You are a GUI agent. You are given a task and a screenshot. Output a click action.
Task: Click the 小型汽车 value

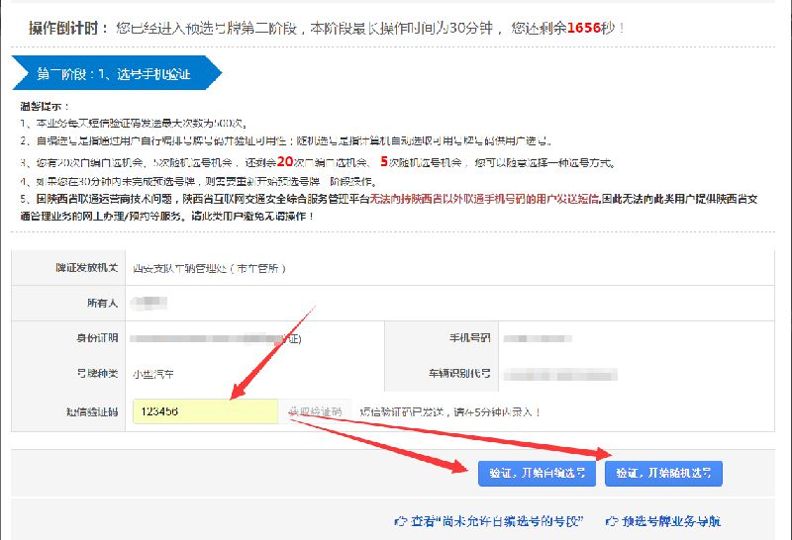pyautogui.click(x=153, y=374)
